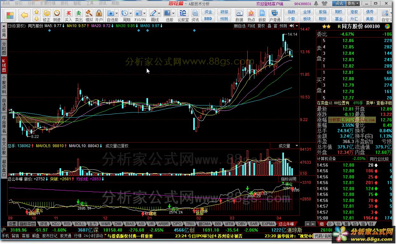Click the 选股 stock screener icon
The width and height of the screenshot is (396, 244).
coord(167,13)
